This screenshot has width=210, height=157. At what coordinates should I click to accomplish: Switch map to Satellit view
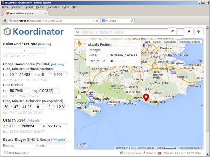tap(157, 42)
